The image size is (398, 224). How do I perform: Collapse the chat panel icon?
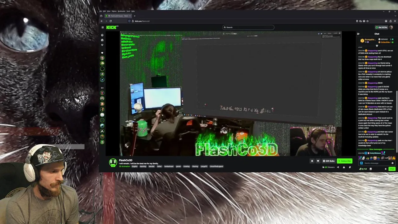(x=358, y=34)
